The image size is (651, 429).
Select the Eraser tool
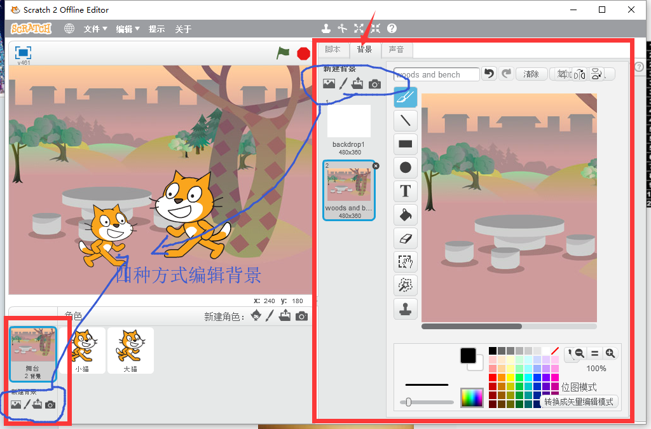[x=405, y=238]
